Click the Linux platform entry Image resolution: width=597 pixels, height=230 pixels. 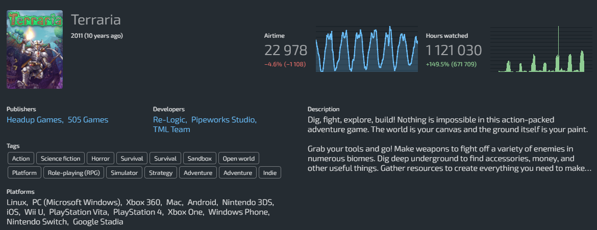pos(16,202)
